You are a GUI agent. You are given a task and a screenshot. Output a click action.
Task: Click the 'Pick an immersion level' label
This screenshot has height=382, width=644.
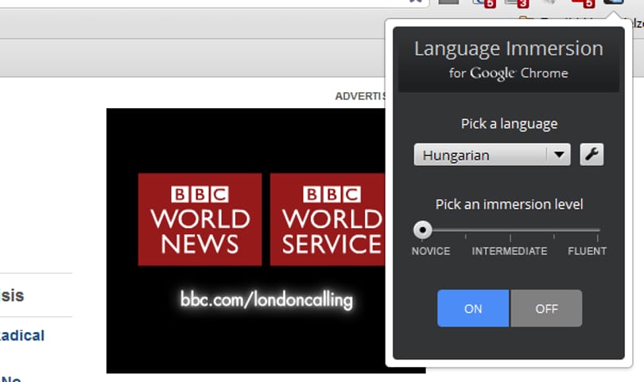click(510, 204)
